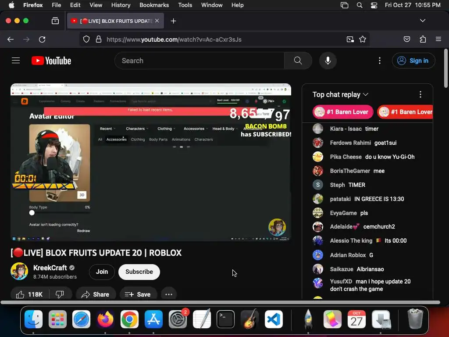Open Terminal from the Dock
Screen dimensions: 449x337
tap(225, 319)
